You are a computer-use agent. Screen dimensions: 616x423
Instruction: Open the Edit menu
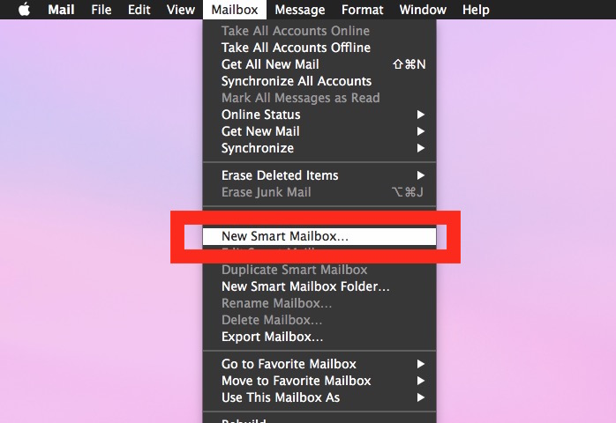[x=139, y=10]
